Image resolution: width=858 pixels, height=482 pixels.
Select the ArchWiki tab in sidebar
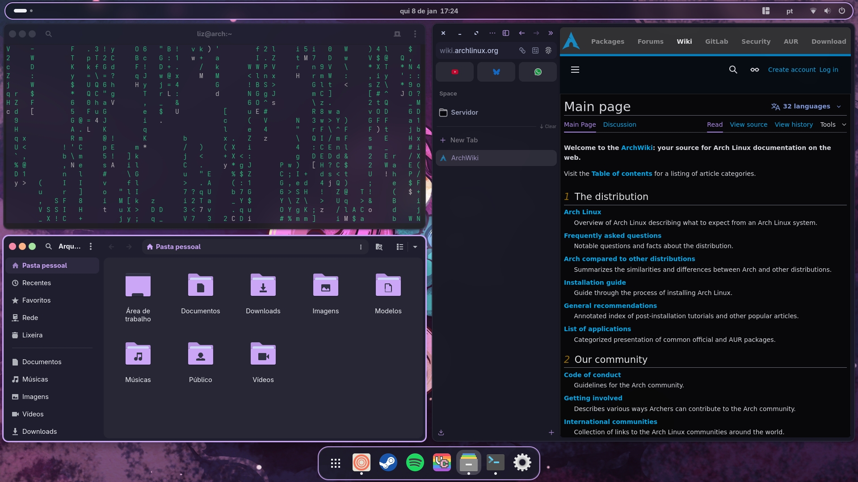coord(496,158)
